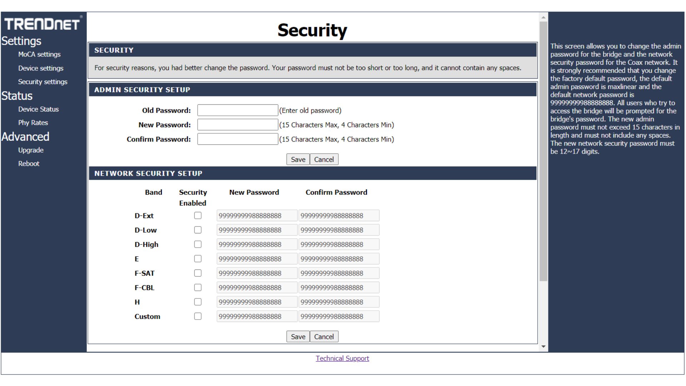The height and width of the screenshot is (386, 686).
Task: Check the Custom band security box
Action: pos(198,316)
